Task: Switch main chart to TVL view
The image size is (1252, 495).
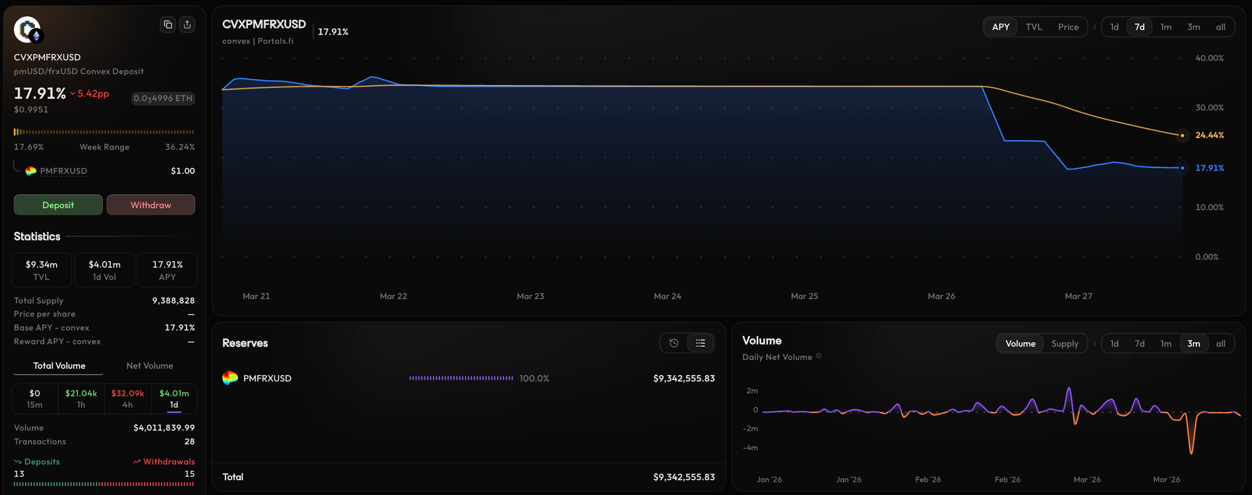Action: tap(1034, 27)
